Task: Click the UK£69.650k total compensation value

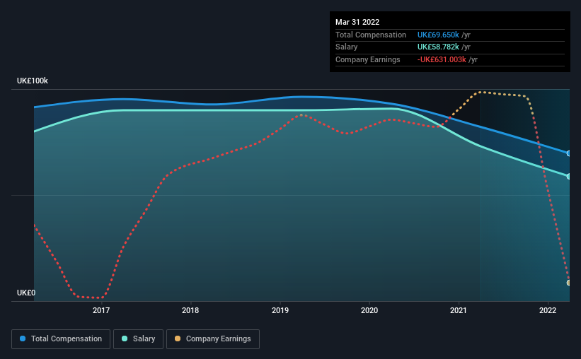Action: pos(438,35)
